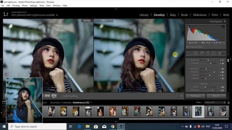Viewport: 232px width, 130px height.
Task: Switch to the Book module
Action: 185,15
